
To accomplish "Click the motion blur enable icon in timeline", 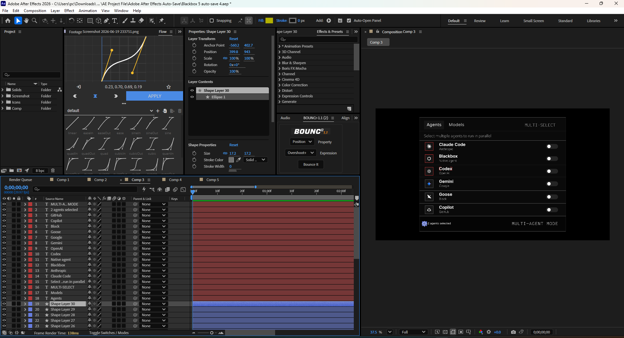I will (175, 189).
